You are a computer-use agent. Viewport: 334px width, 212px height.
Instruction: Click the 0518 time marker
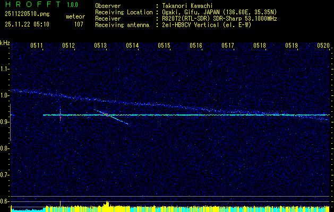click(x=260, y=46)
